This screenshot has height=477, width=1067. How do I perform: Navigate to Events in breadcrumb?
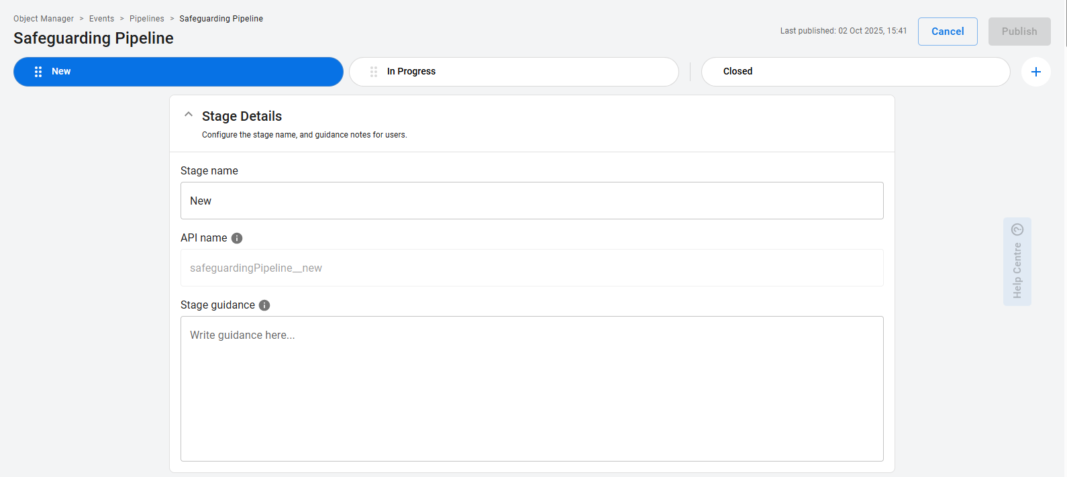(101, 19)
